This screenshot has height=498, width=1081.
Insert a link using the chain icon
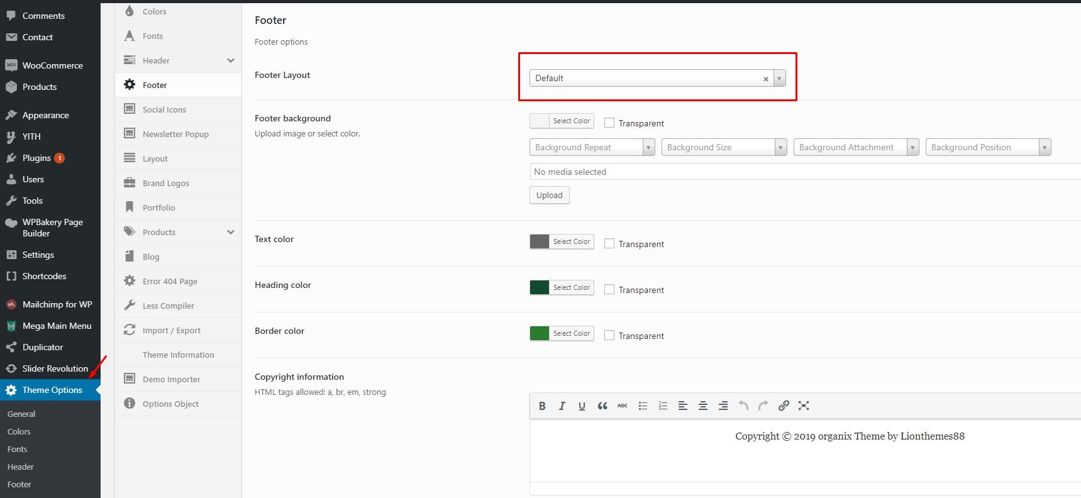click(x=784, y=406)
